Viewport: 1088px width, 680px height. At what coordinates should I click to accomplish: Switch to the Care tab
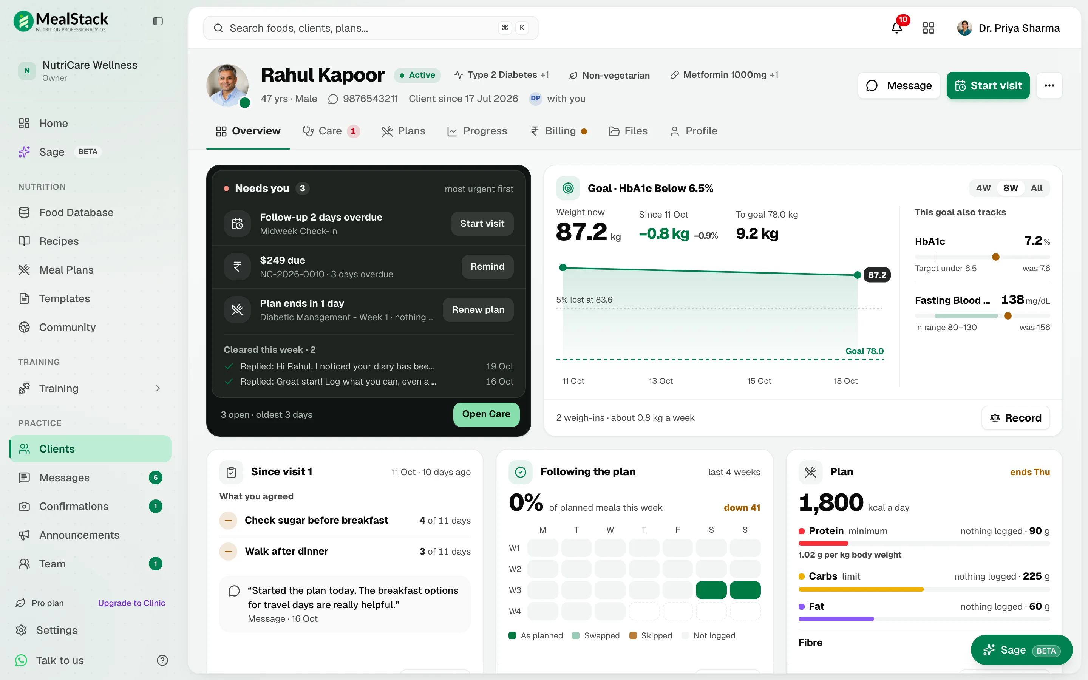331,131
